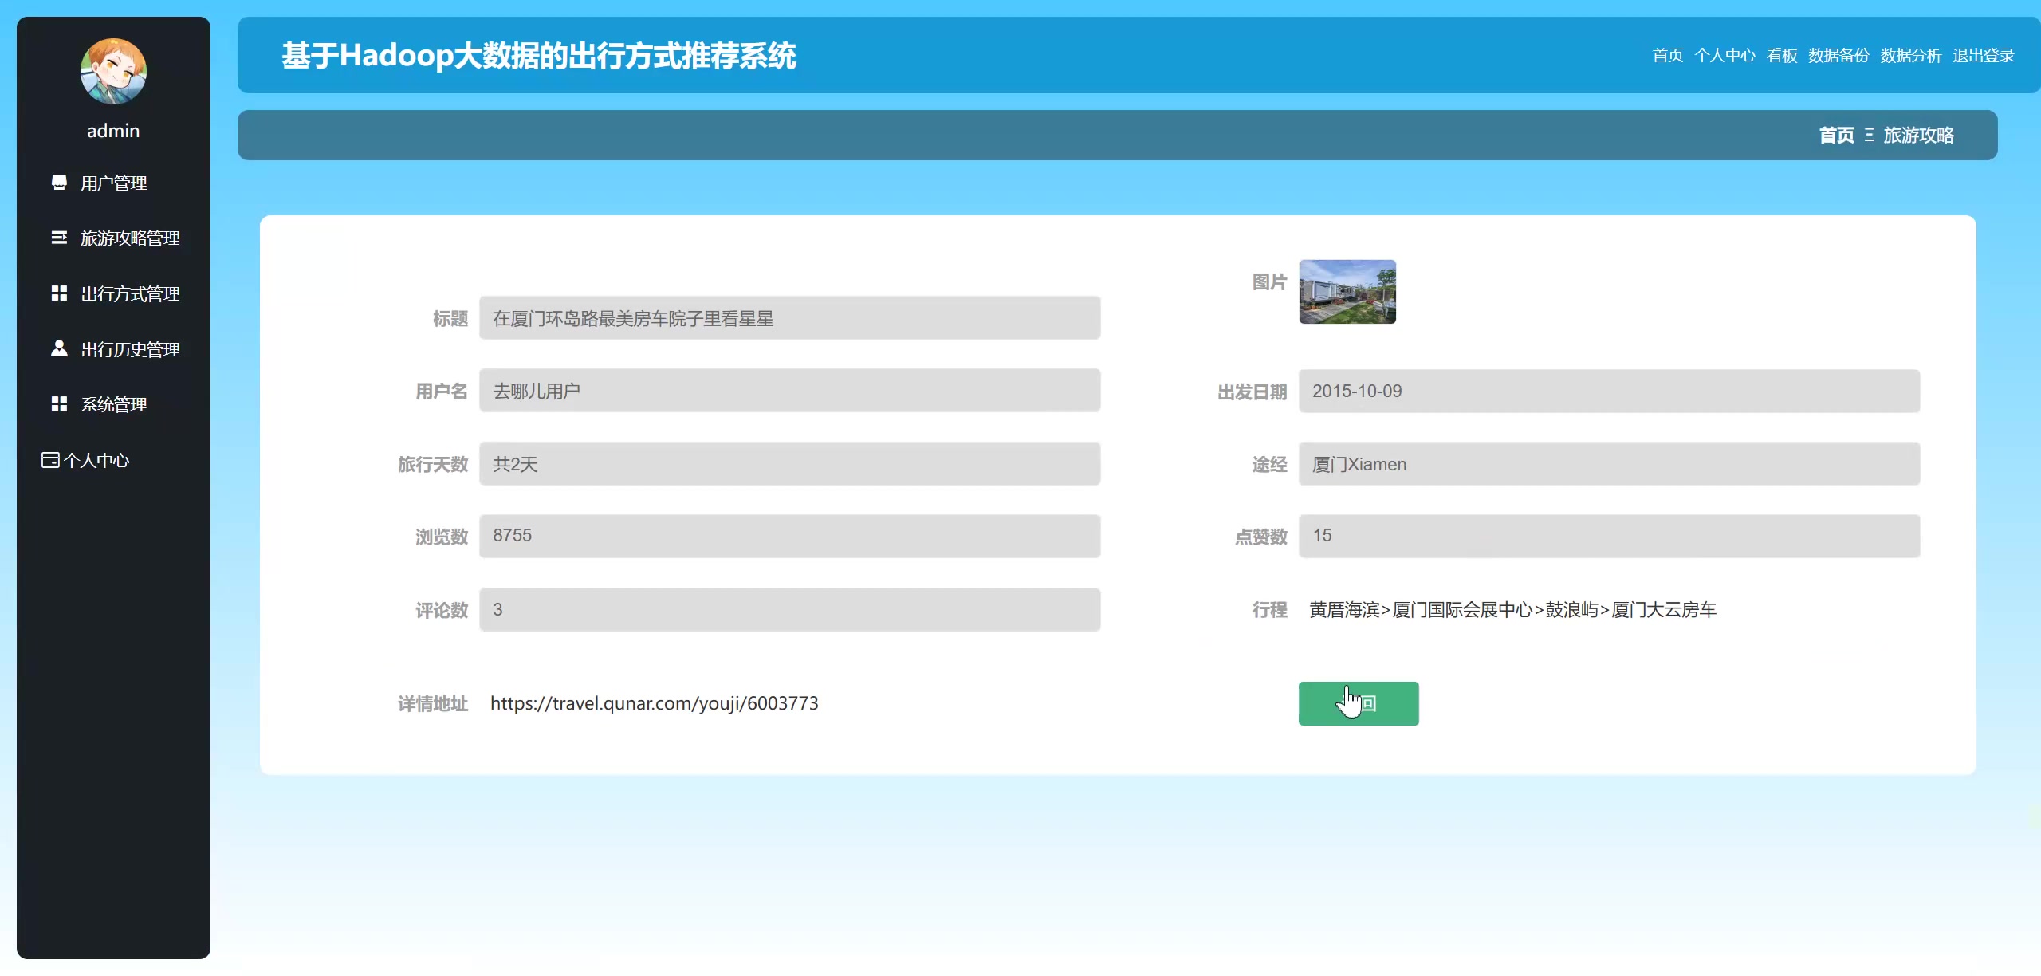
Task: Click the travel.qunar.com detail URL text
Action: point(655,703)
